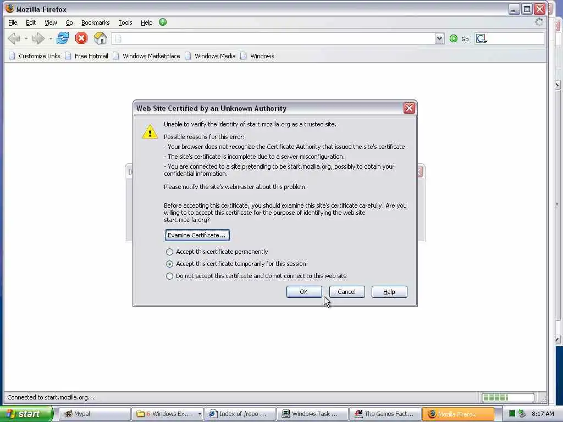The image size is (563, 422).
Task: Open the address bar history dropdown
Action: pos(439,38)
